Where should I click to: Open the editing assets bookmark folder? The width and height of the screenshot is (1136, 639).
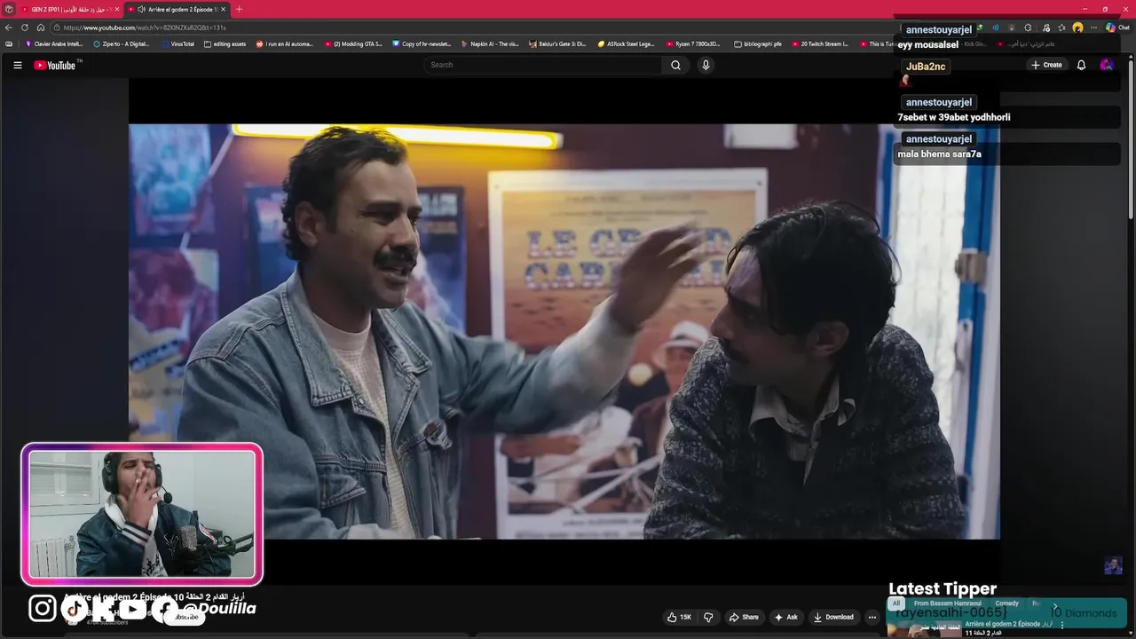point(225,43)
